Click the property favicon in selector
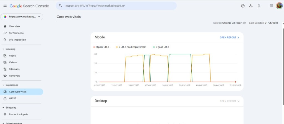 (5, 17)
